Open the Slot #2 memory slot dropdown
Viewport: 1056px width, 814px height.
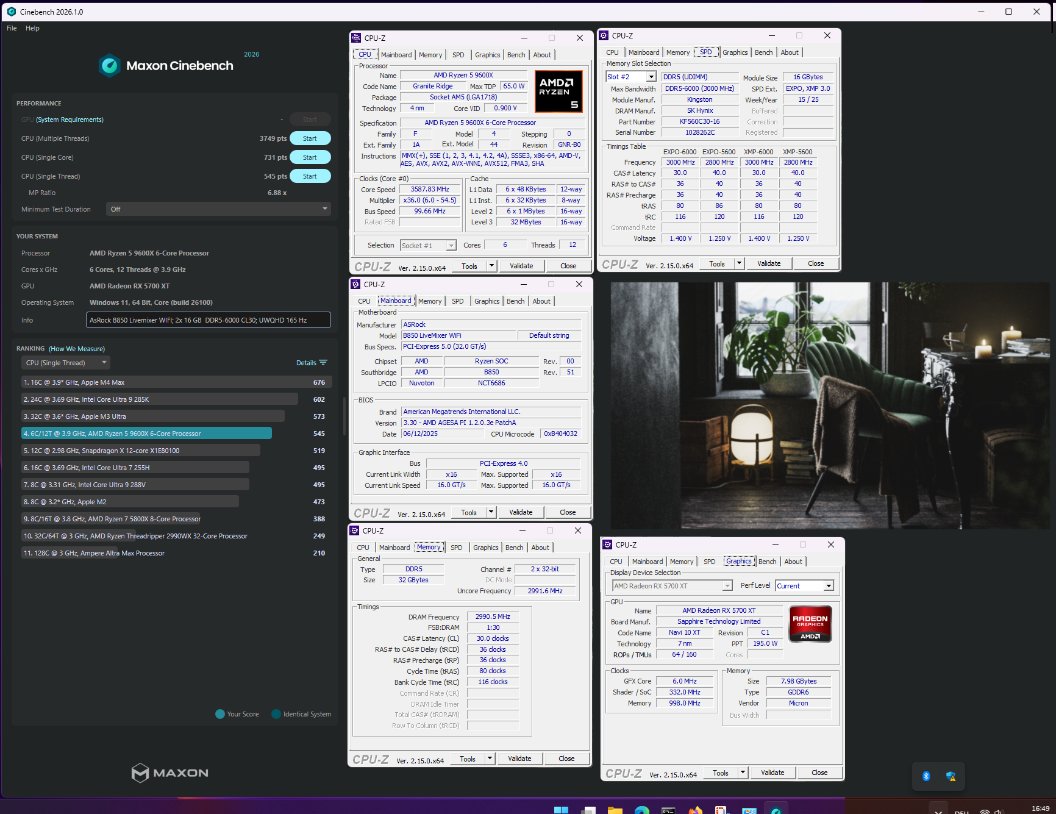point(631,77)
